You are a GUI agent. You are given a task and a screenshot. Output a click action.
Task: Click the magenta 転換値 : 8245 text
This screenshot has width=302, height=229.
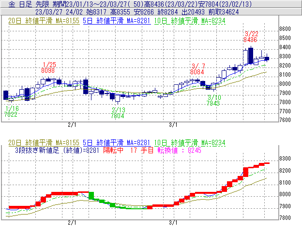179,150
